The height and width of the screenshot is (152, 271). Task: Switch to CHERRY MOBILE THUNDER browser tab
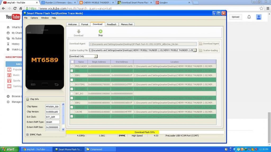[97, 3]
